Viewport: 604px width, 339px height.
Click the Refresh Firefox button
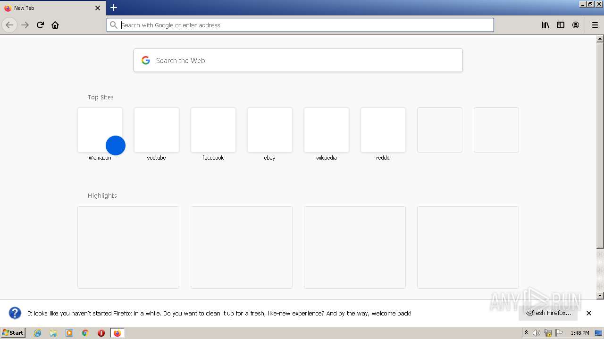point(548,313)
